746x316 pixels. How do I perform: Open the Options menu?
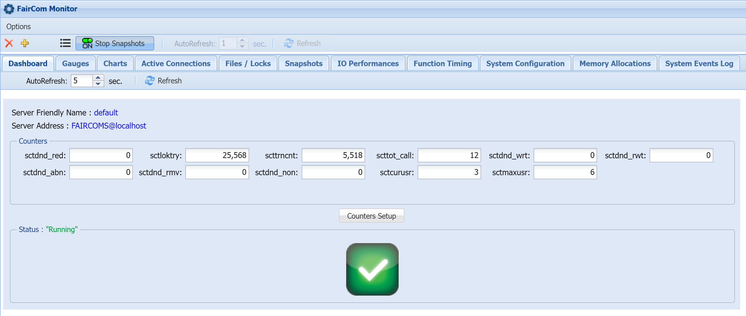click(x=18, y=27)
